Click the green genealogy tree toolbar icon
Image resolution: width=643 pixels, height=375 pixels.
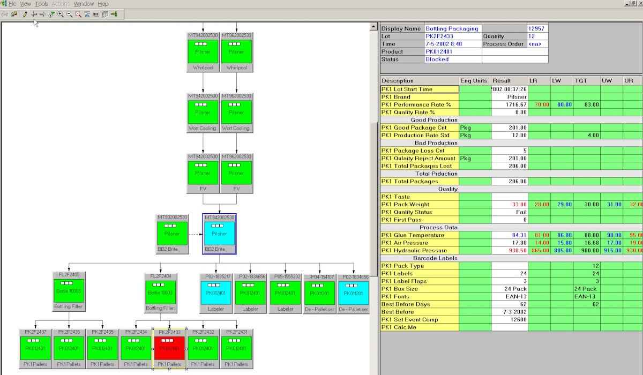point(114,14)
